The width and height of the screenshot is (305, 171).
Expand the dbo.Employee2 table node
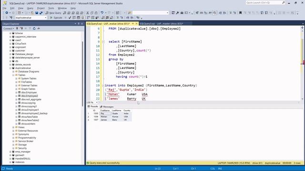point(17,96)
